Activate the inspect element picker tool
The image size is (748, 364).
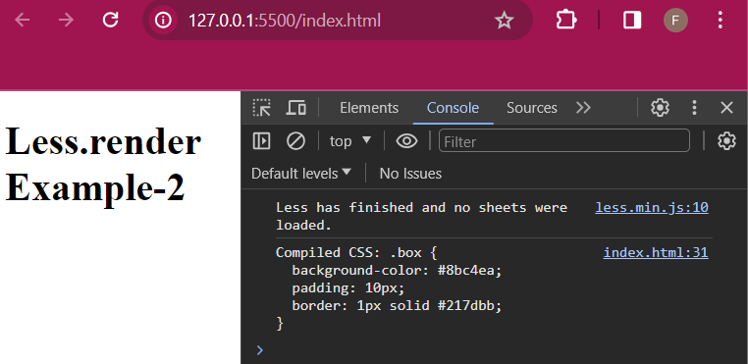coord(261,108)
